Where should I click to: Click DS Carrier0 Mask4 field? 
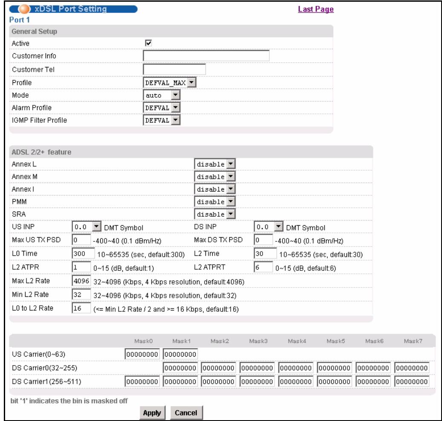click(296, 368)
